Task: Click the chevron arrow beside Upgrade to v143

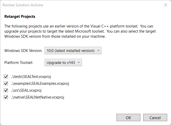Action: coord(79,62)
